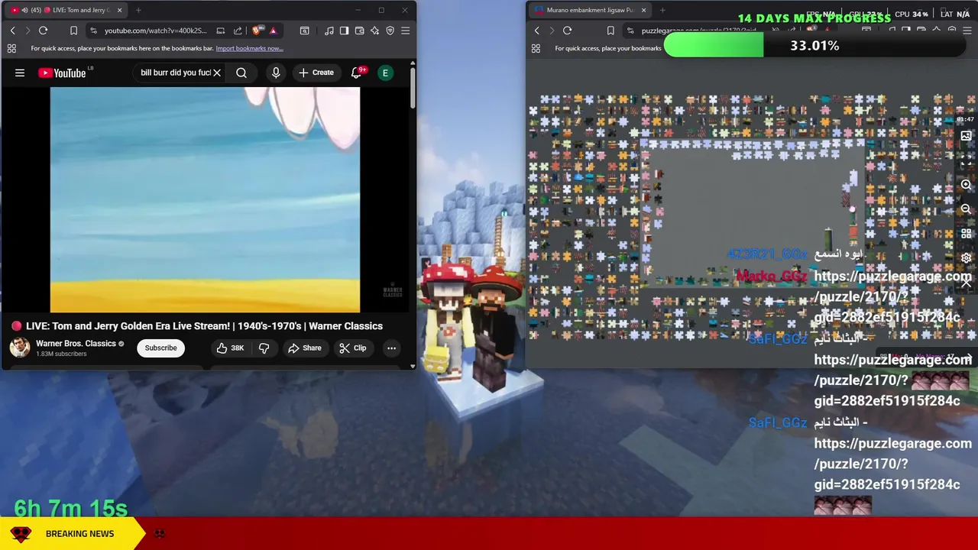
Task: Open the music playlist toolbar icon
Action: tap(329, 31)
